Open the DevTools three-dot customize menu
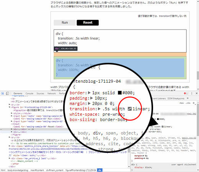Screen dimensions: 199x172 [x=192, y=93]
